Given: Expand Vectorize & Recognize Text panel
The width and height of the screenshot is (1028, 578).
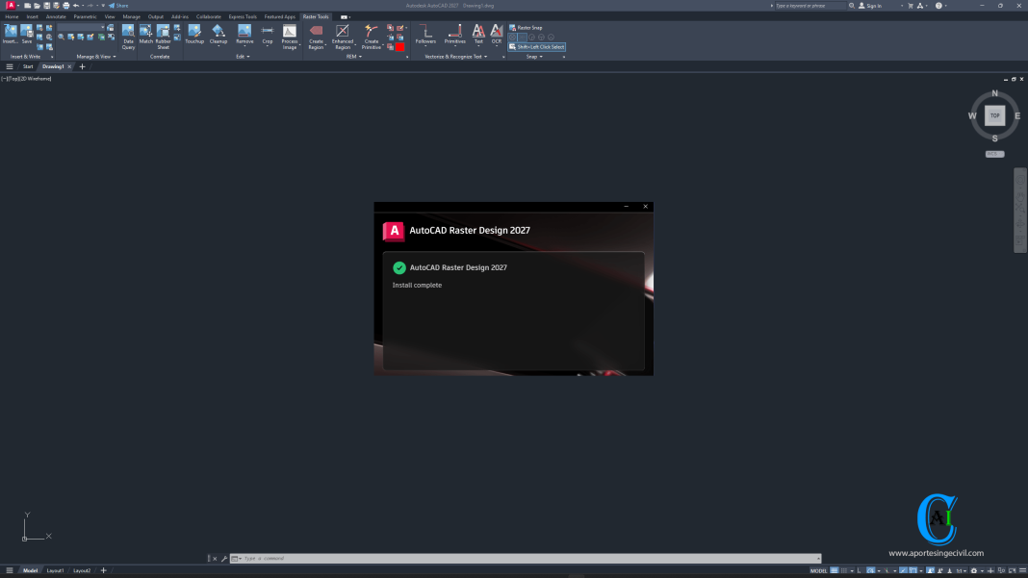Looking at the screenshot, I should coord(455,57).
